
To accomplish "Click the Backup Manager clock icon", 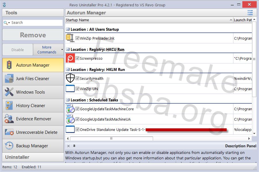I will tap(9, 146).
